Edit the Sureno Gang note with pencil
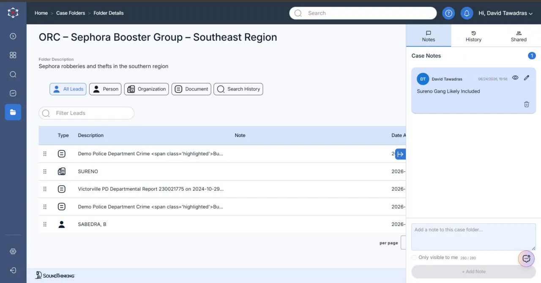Image resolution: width=541 pixels, height=283 pixels. click(527, 78)
